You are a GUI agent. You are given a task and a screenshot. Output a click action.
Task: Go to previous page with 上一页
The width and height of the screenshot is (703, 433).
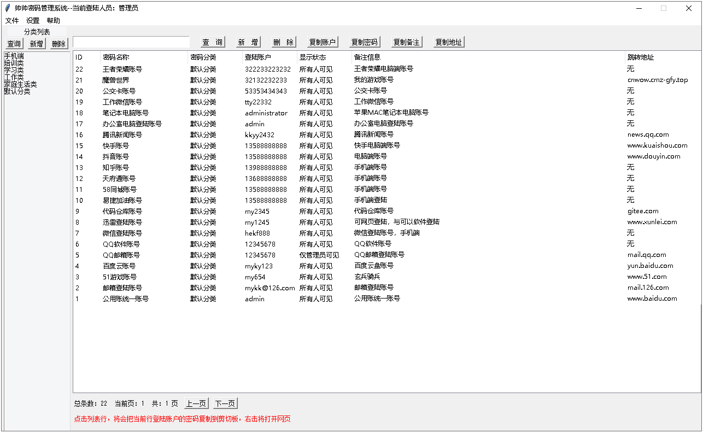(196, 403)
